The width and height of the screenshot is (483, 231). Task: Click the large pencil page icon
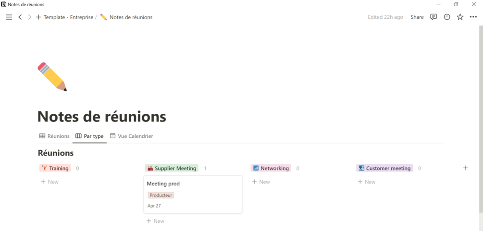pos(52,76)
